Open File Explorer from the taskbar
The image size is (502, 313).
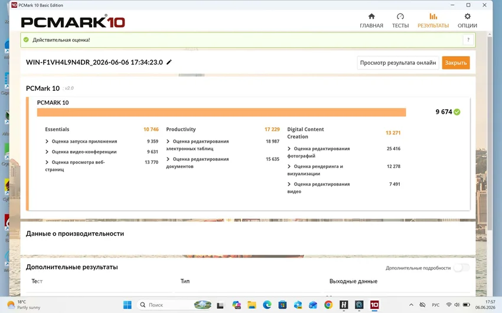tap(252, 305)
